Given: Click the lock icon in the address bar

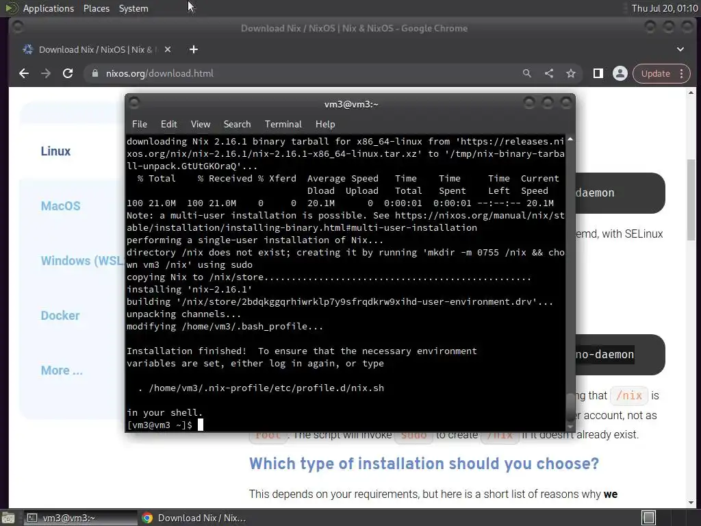Looking at the screenshot, I should 94,73.
